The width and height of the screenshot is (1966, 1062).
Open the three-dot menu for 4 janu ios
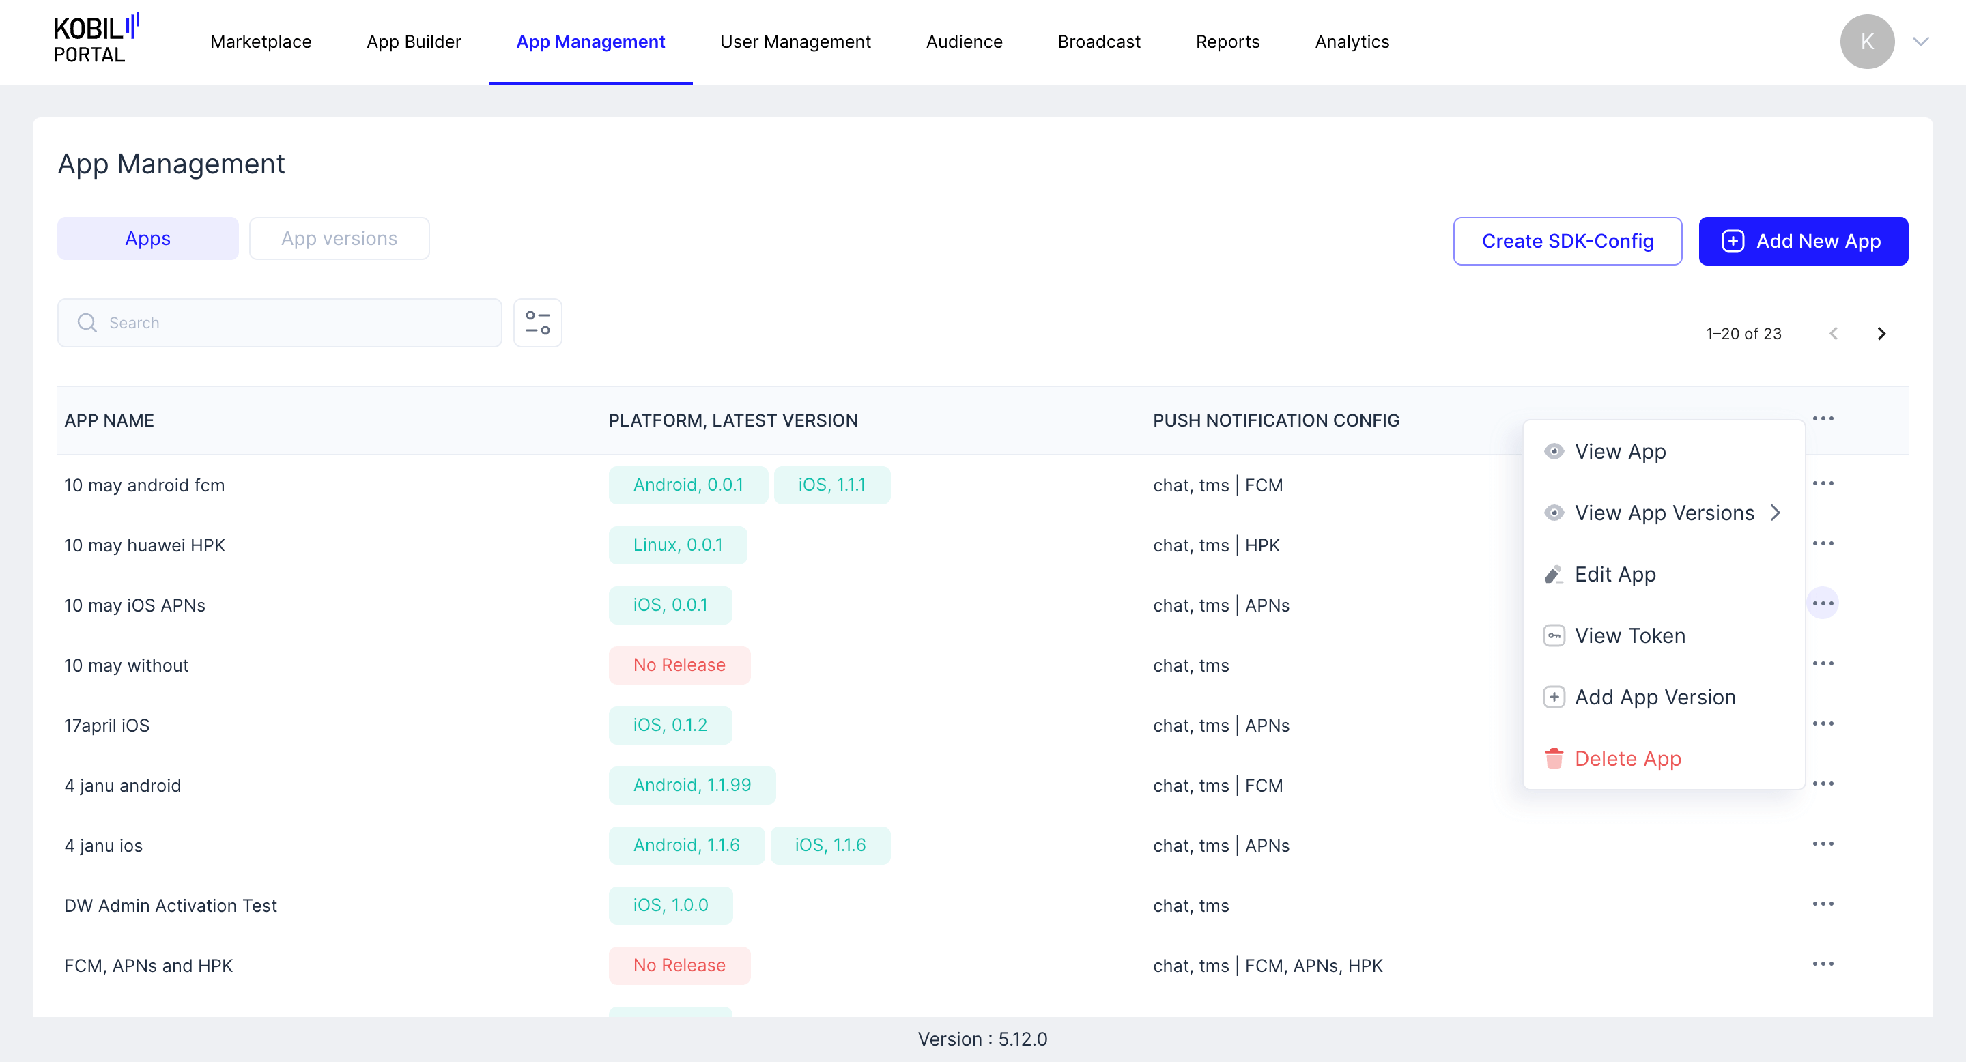coord(1823,844)
